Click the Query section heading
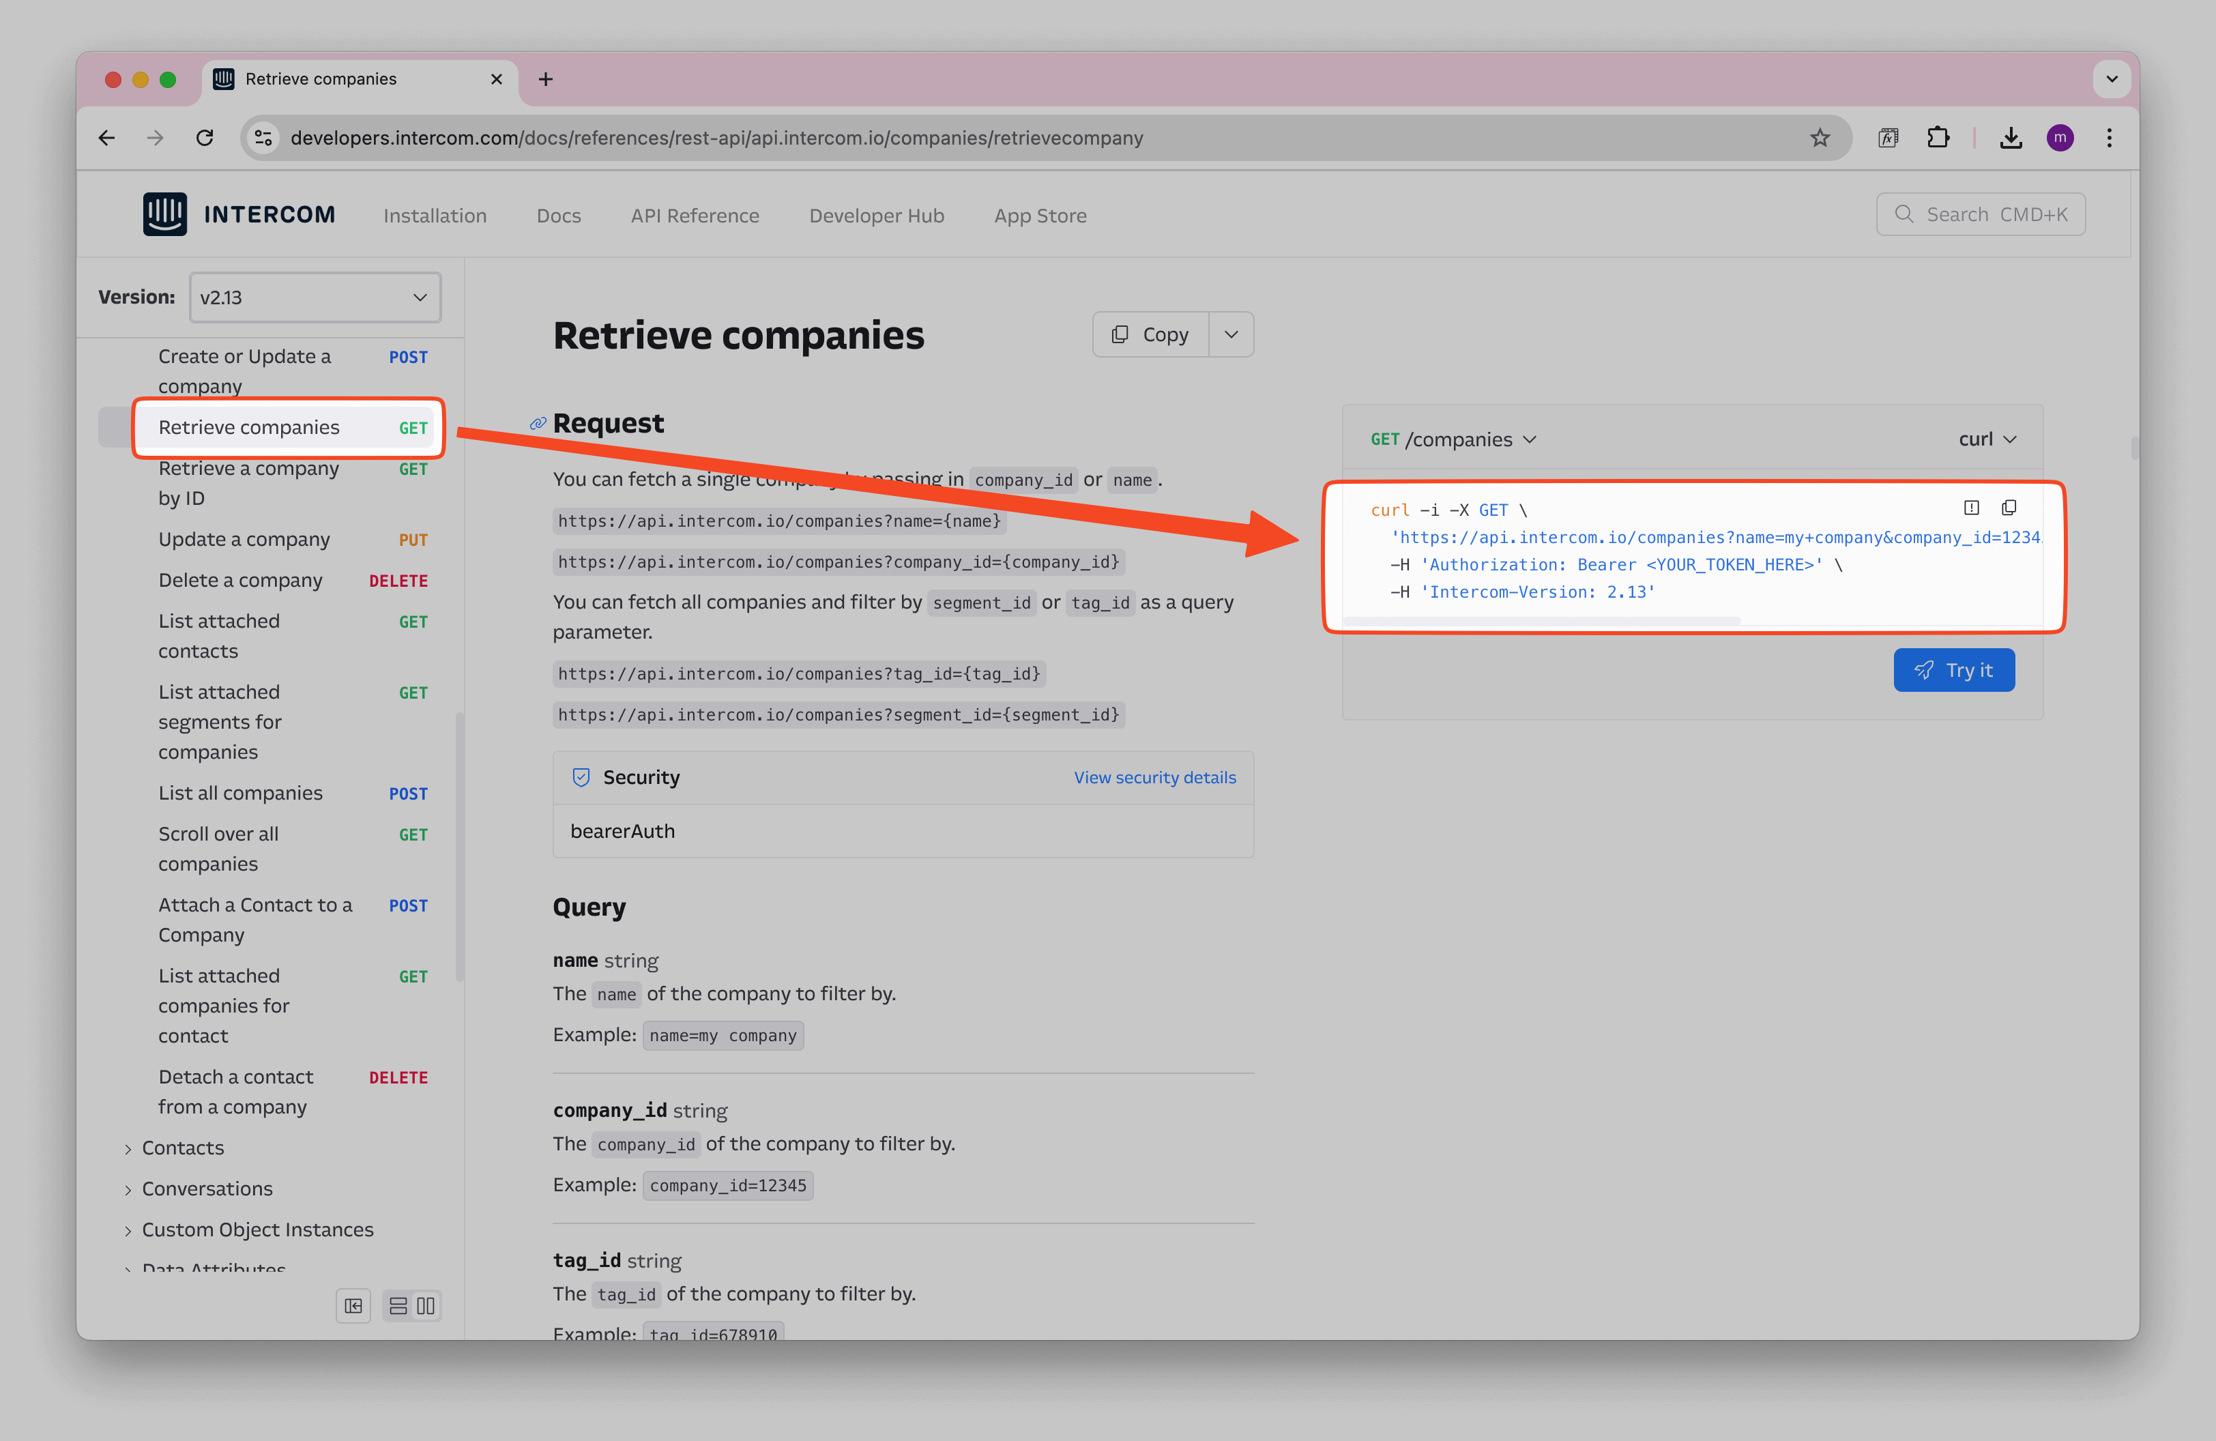Image resolution: width=2216 pixels, height=1441 pixels. (589, 907)
